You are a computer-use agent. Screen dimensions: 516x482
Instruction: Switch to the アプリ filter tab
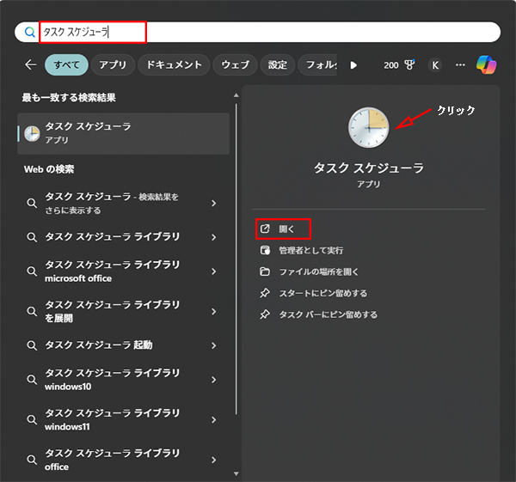click(113, 64)
